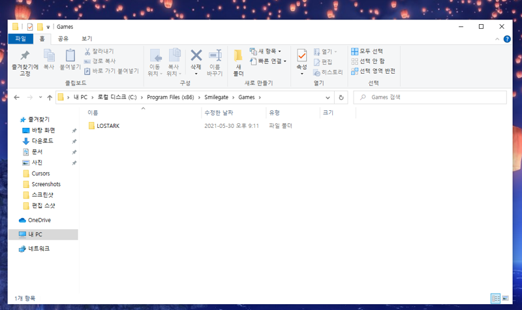This screenshot has width=522, height=310.
Task: Click 히스토리 (History) in ribbon
Action: (x=328, y=72)
